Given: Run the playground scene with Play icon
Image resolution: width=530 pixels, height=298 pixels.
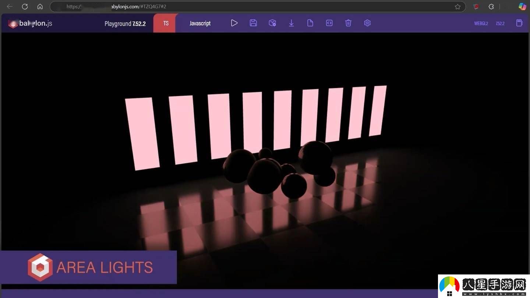Looking at the screenshot, I should point(234,23).
